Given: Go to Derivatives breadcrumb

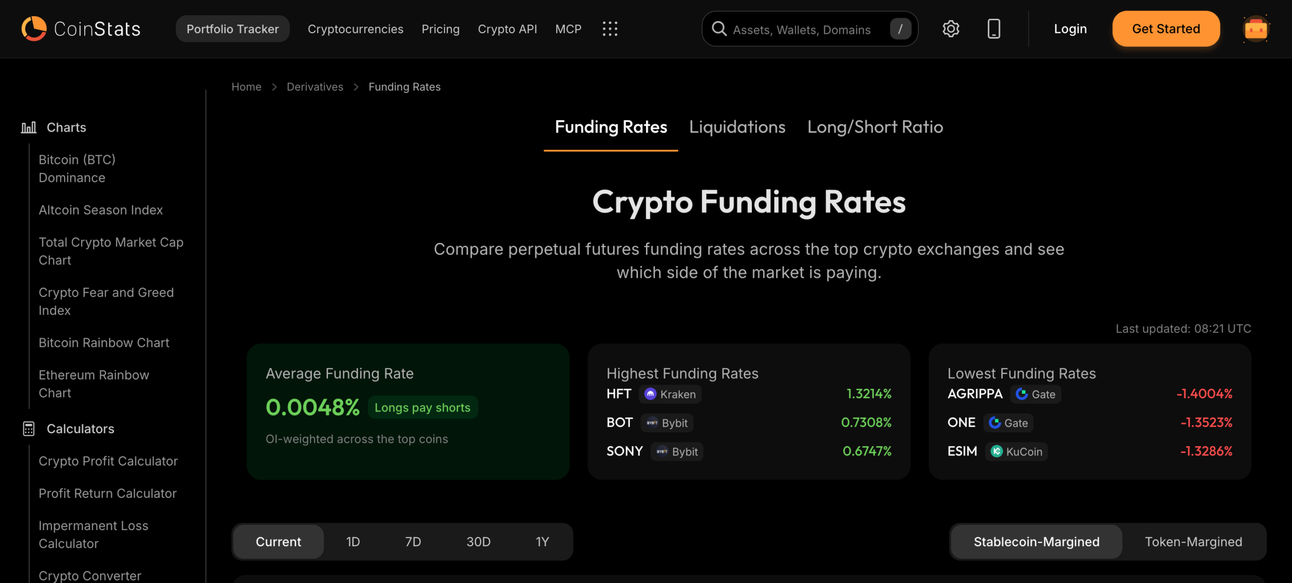Looking at the screenshot, I should point(315,87).
